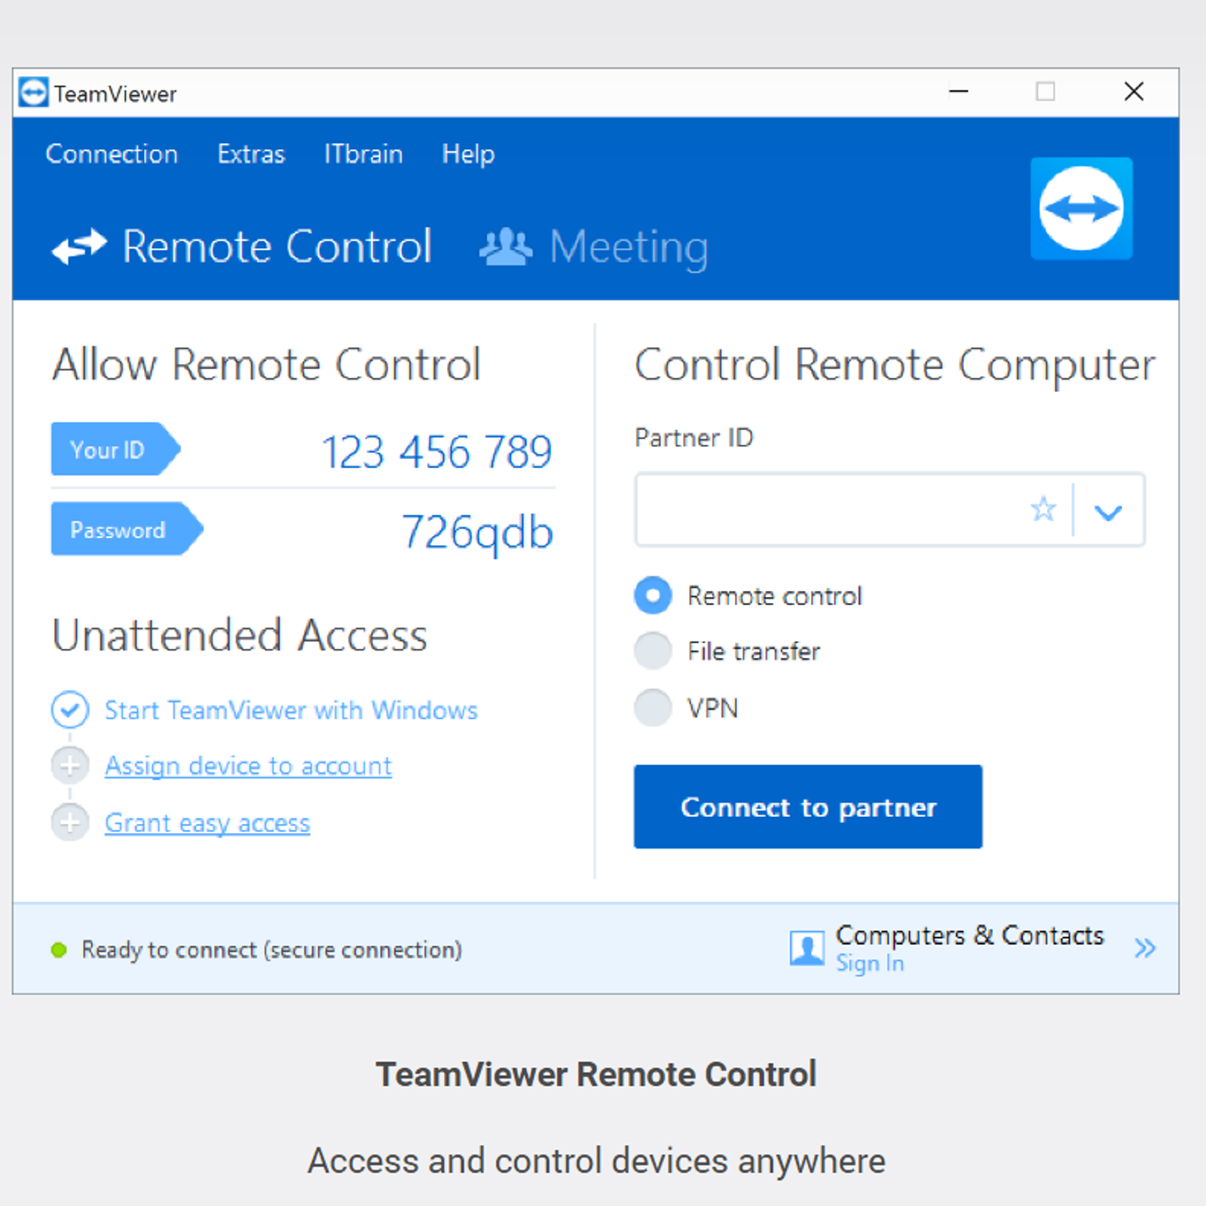The width and height of the screenshot is (1206, 1206).
Task: Click the Meeting people icon
Action: point(505,246)
